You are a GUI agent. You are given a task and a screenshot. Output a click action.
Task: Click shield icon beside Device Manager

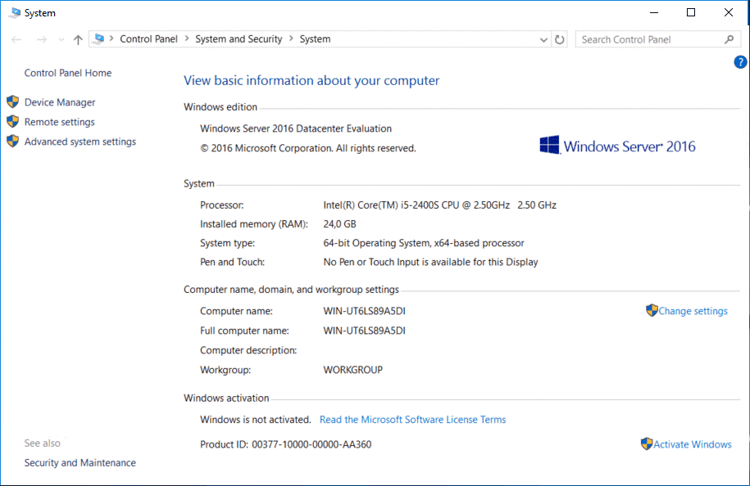[13, 101]
